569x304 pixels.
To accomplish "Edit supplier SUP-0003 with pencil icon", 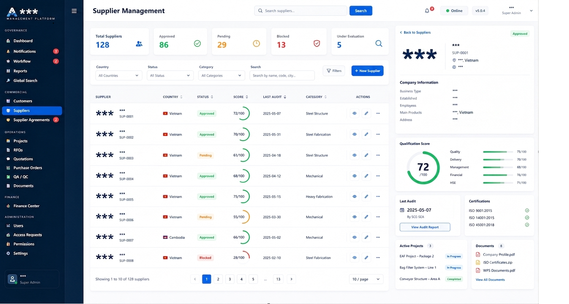I will click(366, 155).
